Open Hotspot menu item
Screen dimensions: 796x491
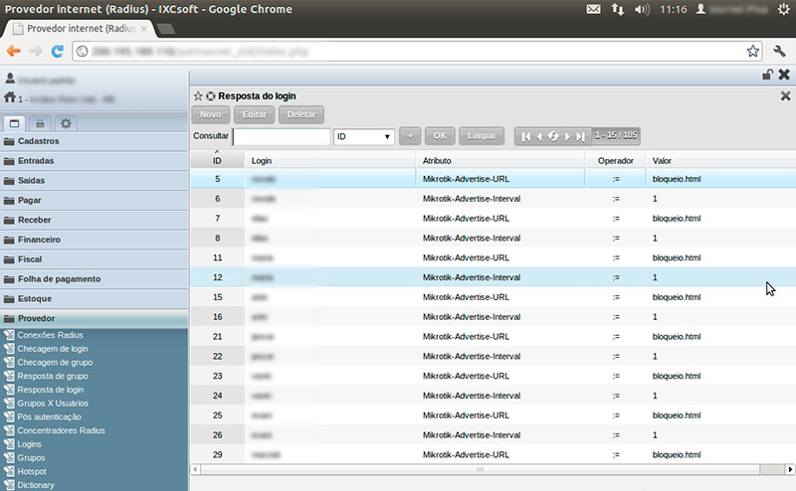point(32,472)
